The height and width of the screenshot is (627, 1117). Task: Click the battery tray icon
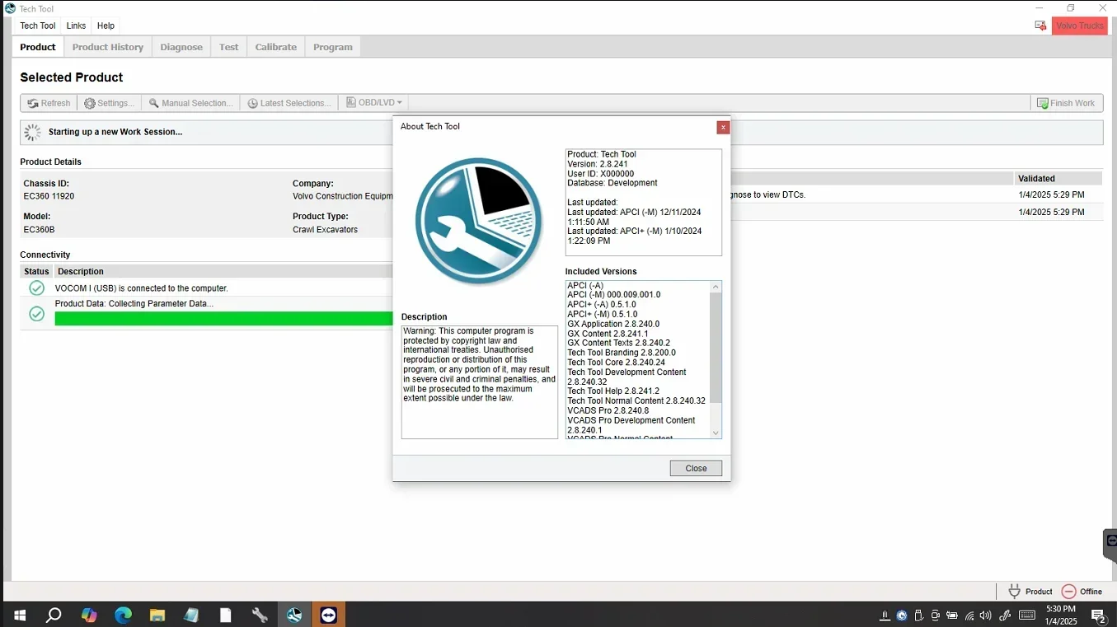pyautogui.click(x=952, y=615)
